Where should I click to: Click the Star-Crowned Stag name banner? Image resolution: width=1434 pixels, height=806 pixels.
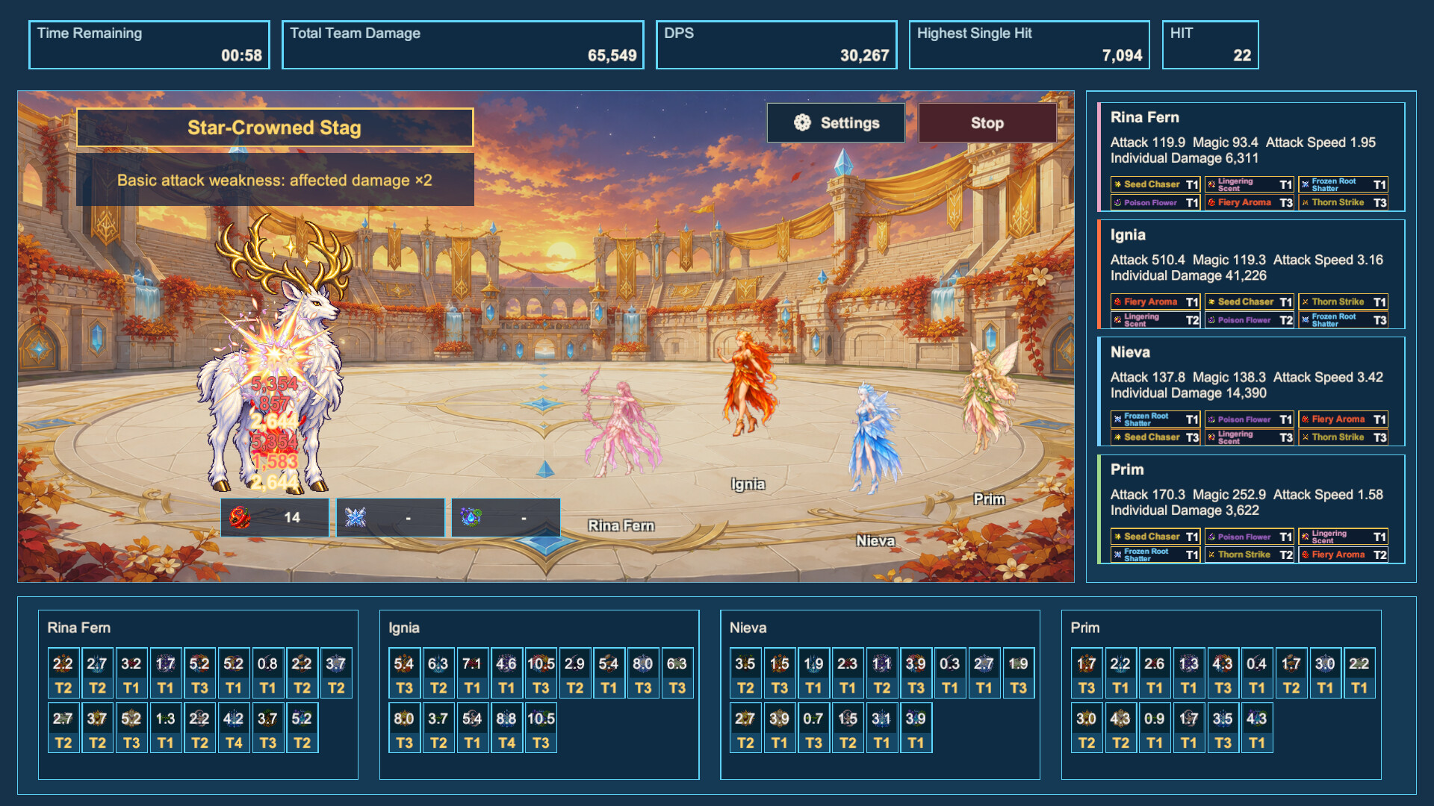275,128
